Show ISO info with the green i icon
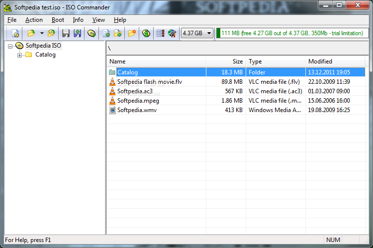Image resolution: width=373 pixels, height=248 pixels. tap(146, 33)
